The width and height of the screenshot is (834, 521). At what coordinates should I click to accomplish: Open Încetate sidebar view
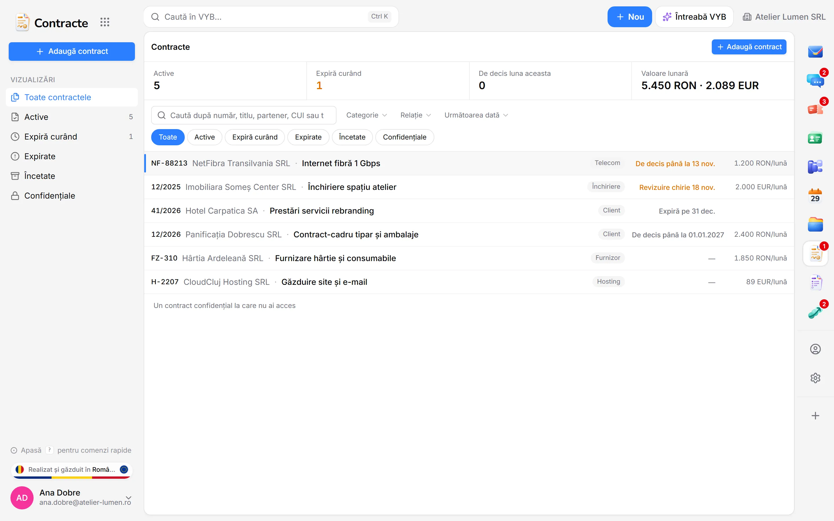[72, 176]
